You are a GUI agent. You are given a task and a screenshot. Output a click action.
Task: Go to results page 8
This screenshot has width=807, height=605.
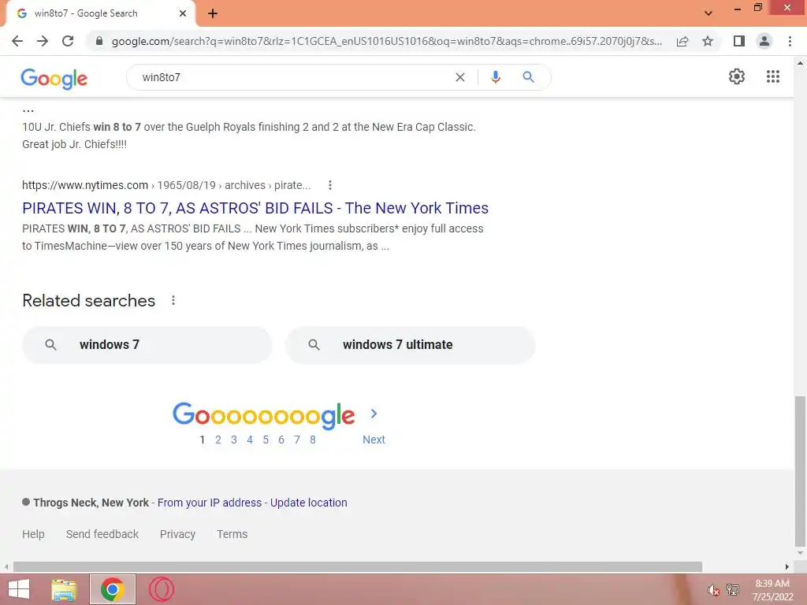312,440
